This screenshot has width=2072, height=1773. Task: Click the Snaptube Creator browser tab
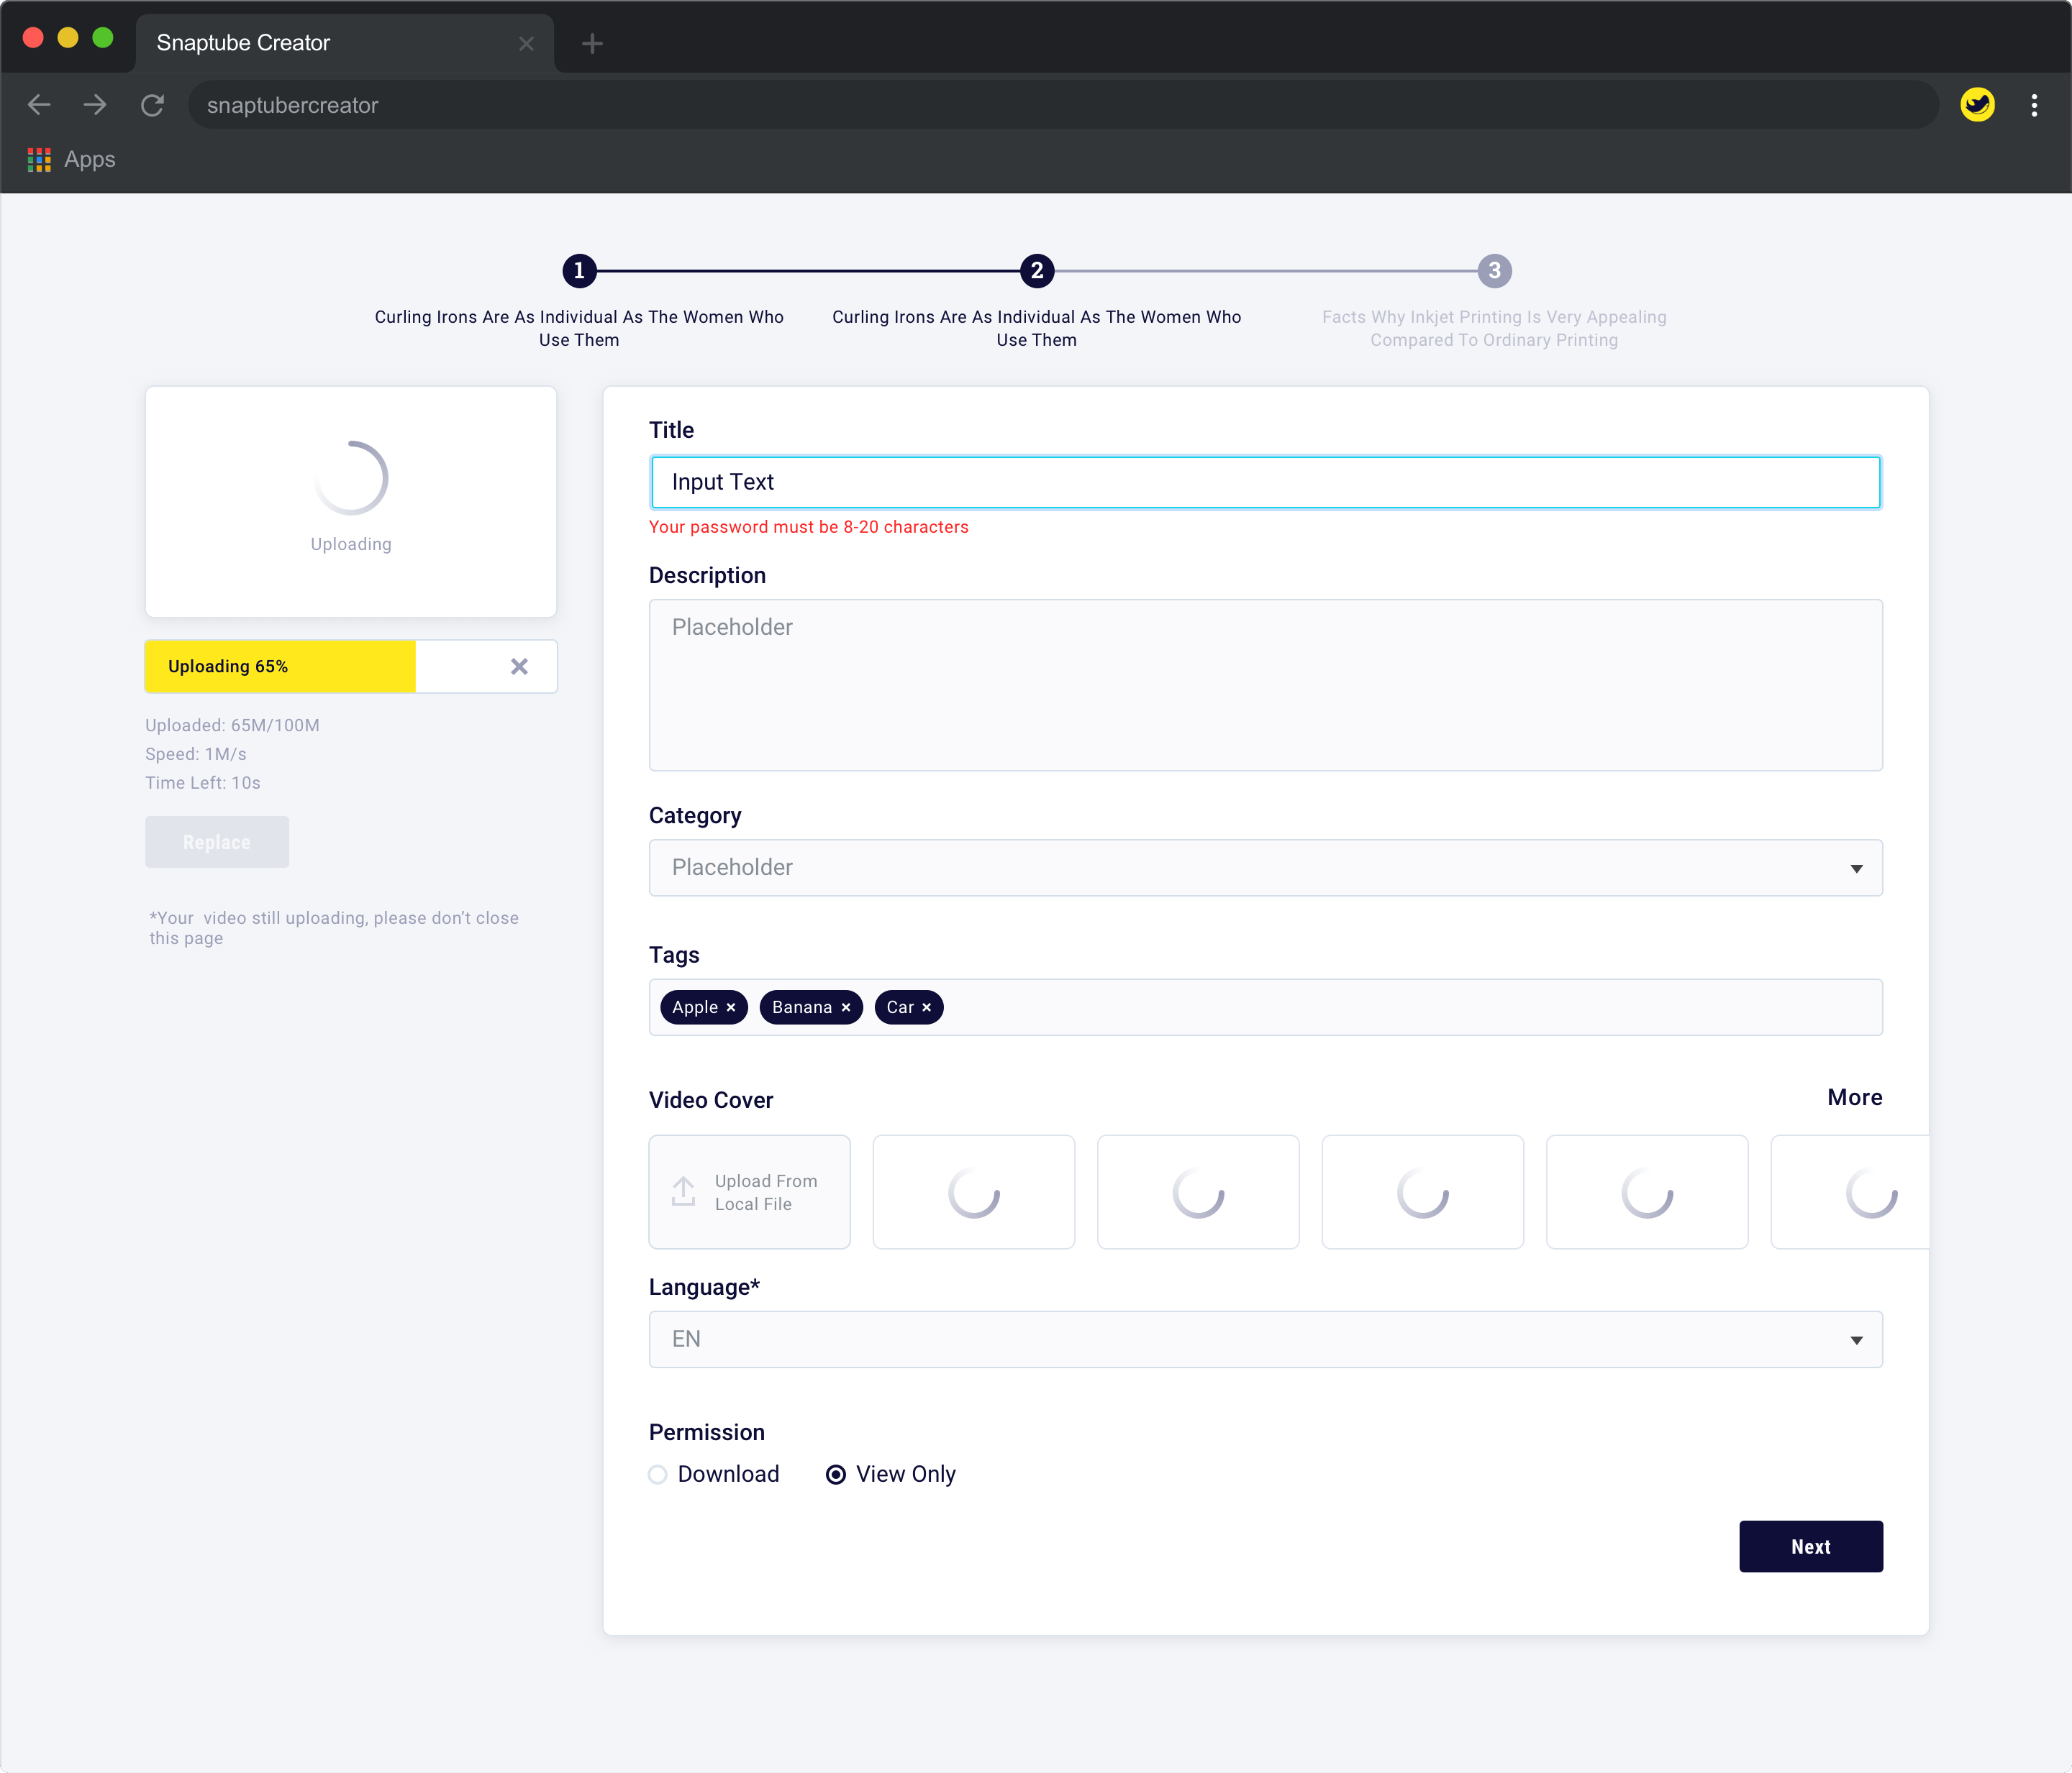tap(344, 44)
